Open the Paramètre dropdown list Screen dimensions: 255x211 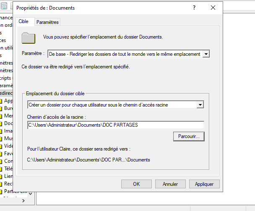(205, 54)
